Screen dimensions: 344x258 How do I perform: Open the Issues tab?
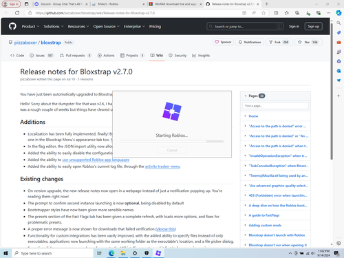click(41, 56)
